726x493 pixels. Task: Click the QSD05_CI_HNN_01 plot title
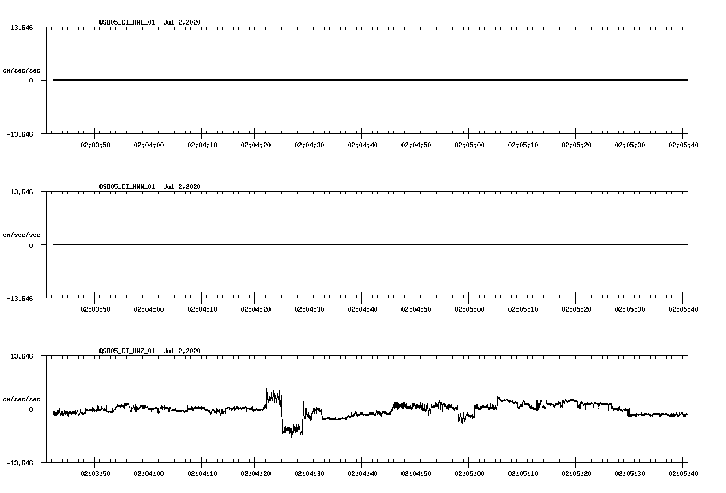[150, 187]
